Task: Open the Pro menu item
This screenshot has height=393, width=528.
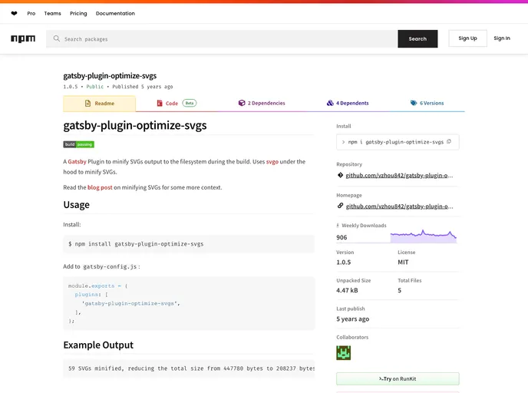Action: point(31,14)
